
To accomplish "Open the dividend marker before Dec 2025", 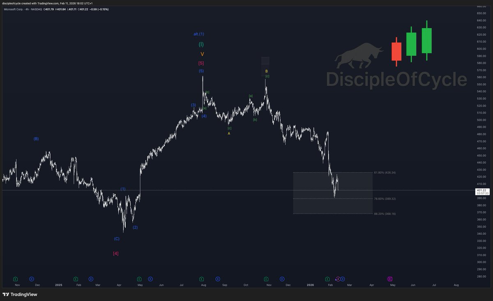I will (282, 279).
